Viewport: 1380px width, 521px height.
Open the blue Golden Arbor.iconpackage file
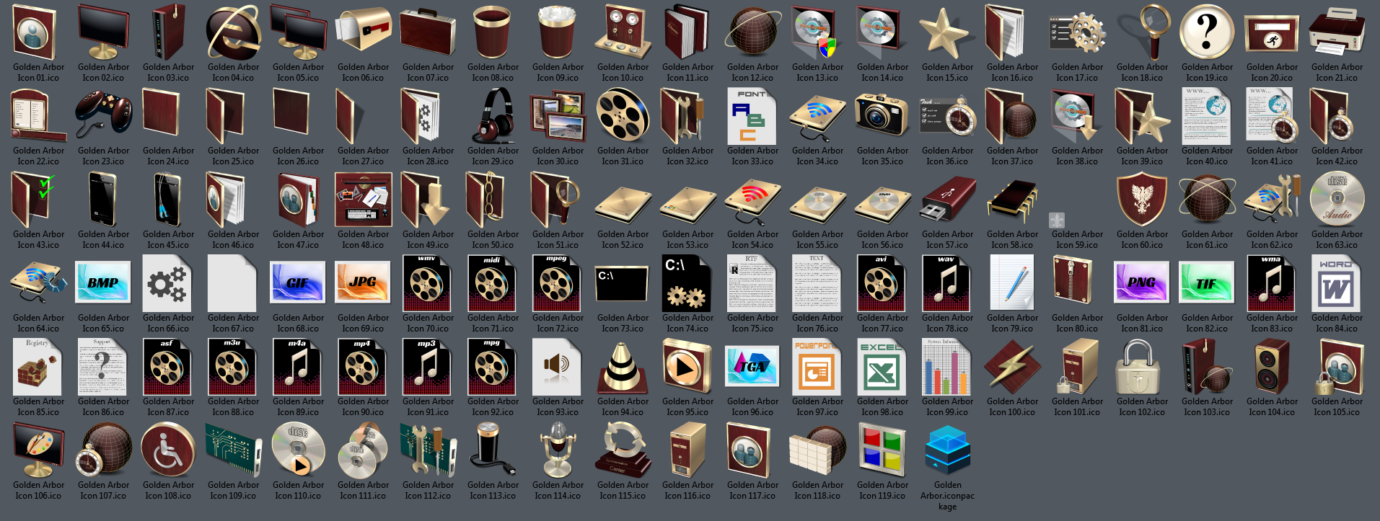pyautogui.click(x=947, y=450)
